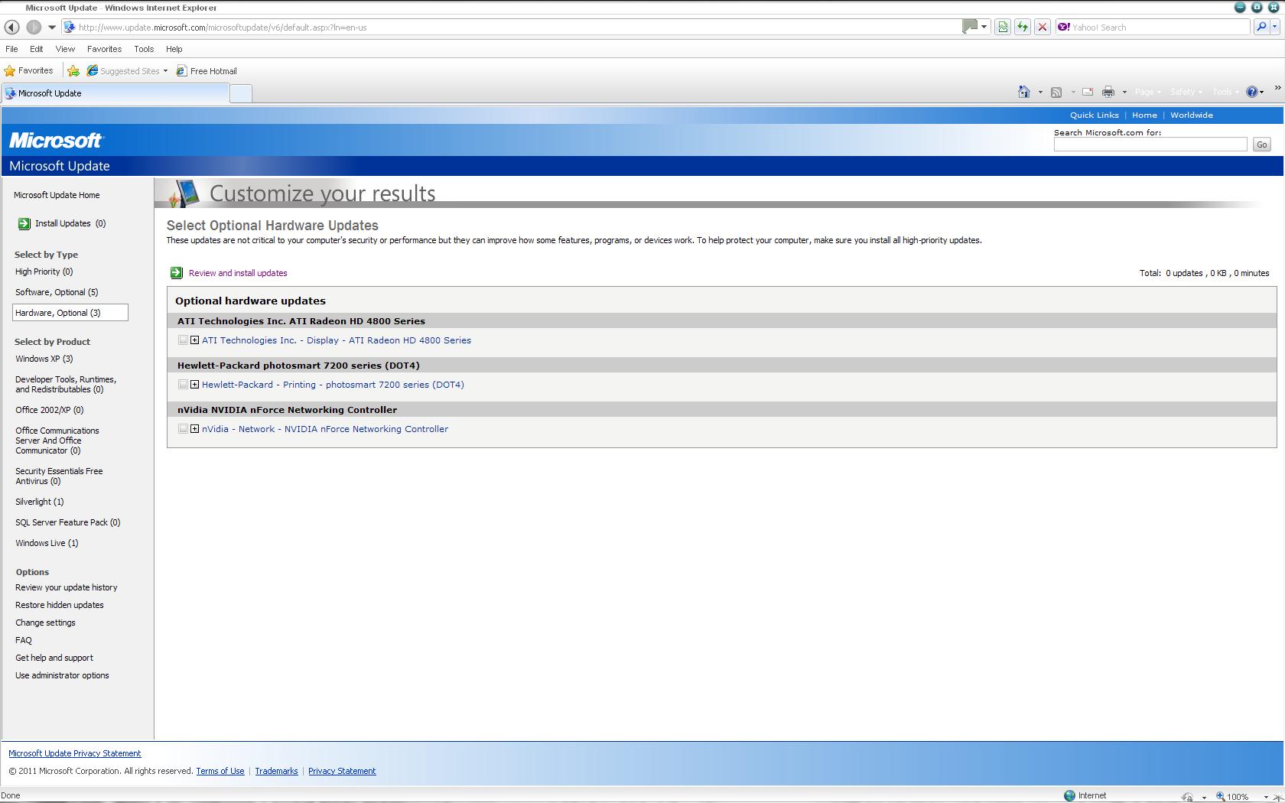Click the Add to Favorites Bar icon
Viewport: 1285px width, 803px height.
pyautogui.click(x=73, y=71)
